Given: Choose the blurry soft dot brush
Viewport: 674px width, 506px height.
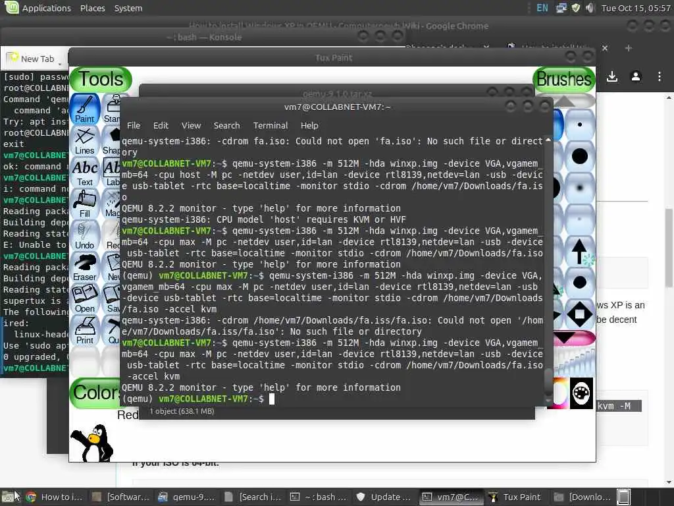Looking at the screenshot, I should pyautogui.click(x=579, y=188).
